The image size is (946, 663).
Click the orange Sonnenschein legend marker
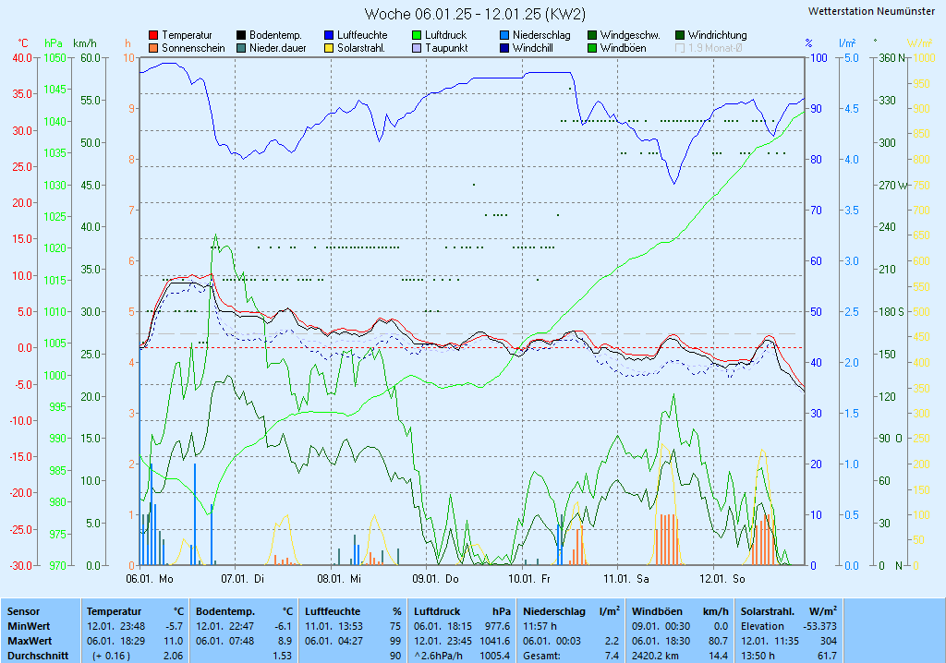click(x=153, y=48)
